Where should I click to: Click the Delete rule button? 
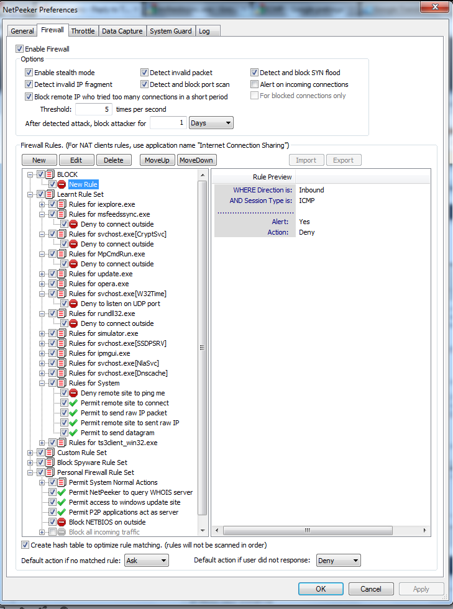[x=114, y=160]
